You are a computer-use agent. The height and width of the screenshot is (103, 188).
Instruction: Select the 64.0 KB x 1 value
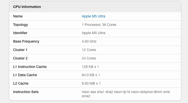point(91,75)
